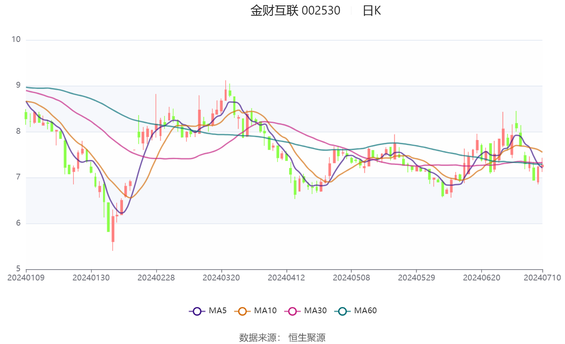Hide the MA30 line via its legend label

pos(315,310)
